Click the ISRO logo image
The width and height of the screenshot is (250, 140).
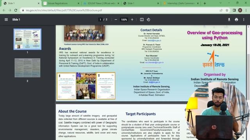[214, 60]
